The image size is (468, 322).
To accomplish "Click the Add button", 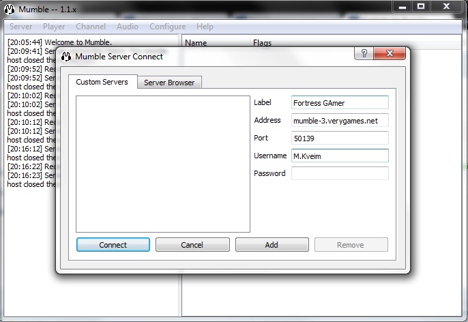I will click(x=272, y=245).
